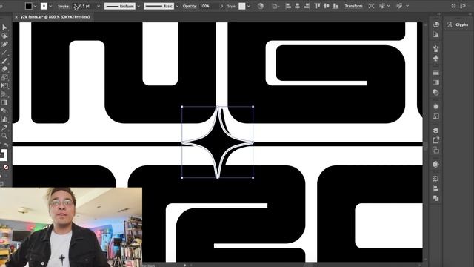Open the Align panel icon in dock
Screen dimensions: 474x267
click(x=435, y=188)
